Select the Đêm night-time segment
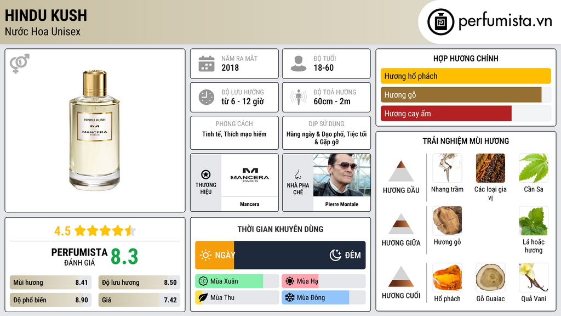This screenshot has height=316, width=561. coord(300,255)
